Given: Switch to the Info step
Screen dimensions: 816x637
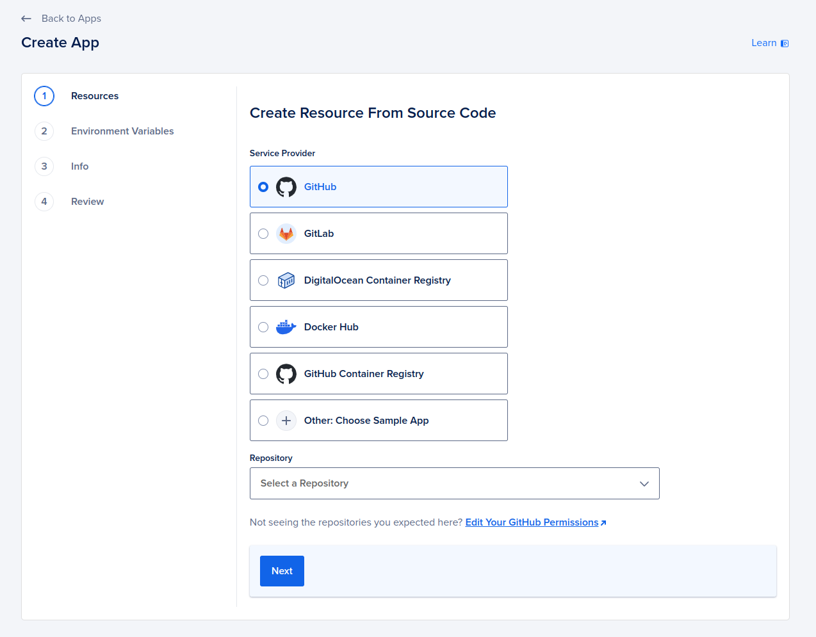Looking at the screenshot, I should (x=79, y=166).
